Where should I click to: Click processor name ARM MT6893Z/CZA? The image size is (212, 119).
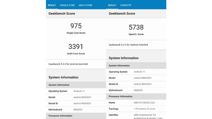click(x=144, y=103)
